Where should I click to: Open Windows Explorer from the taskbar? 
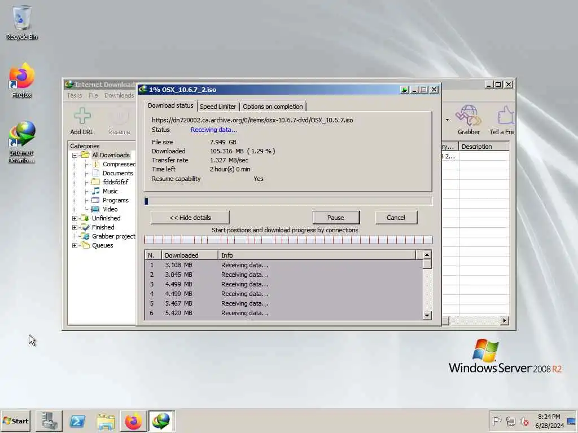tap(106, 421)
